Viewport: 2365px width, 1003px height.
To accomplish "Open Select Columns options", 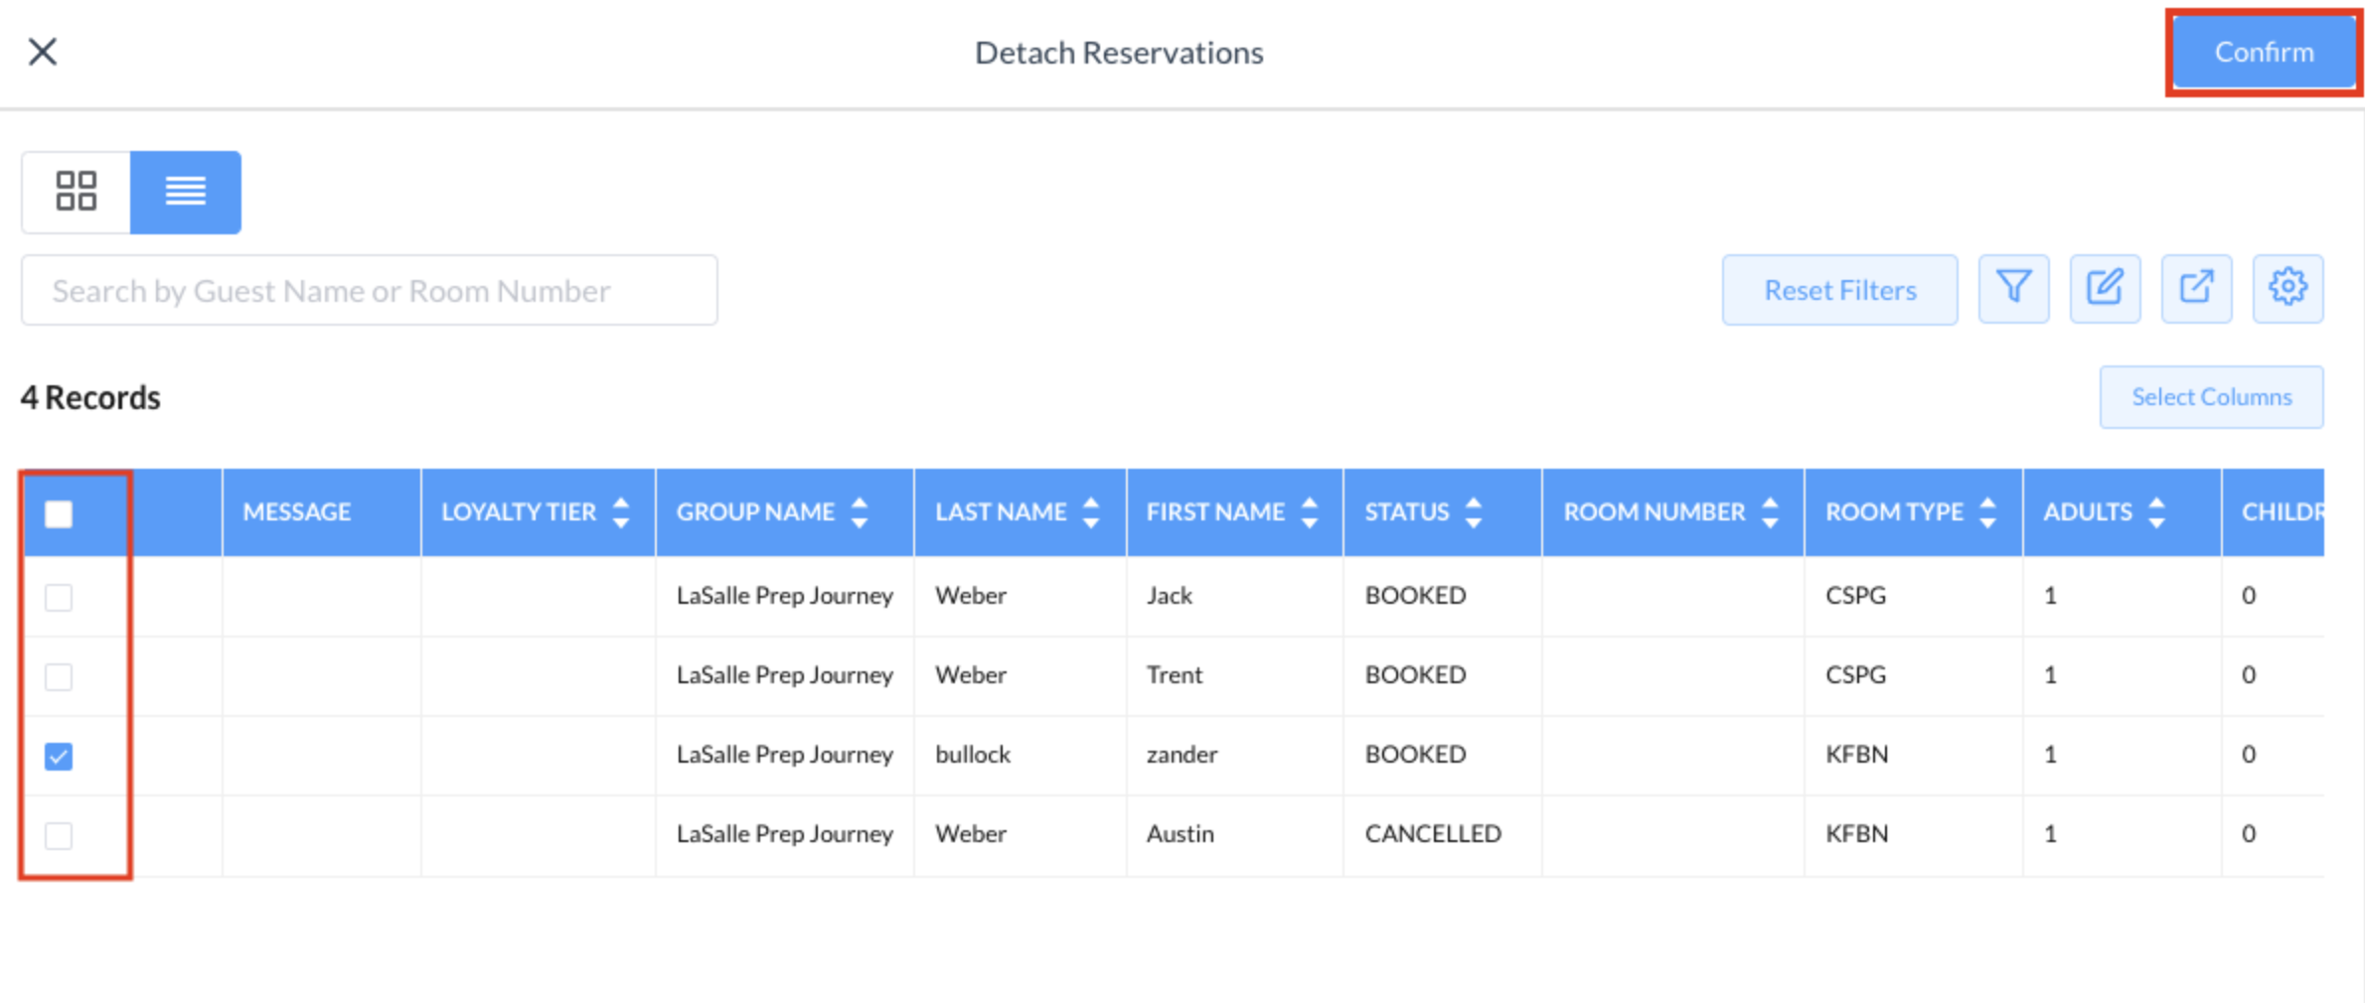I will point(2211,397).
